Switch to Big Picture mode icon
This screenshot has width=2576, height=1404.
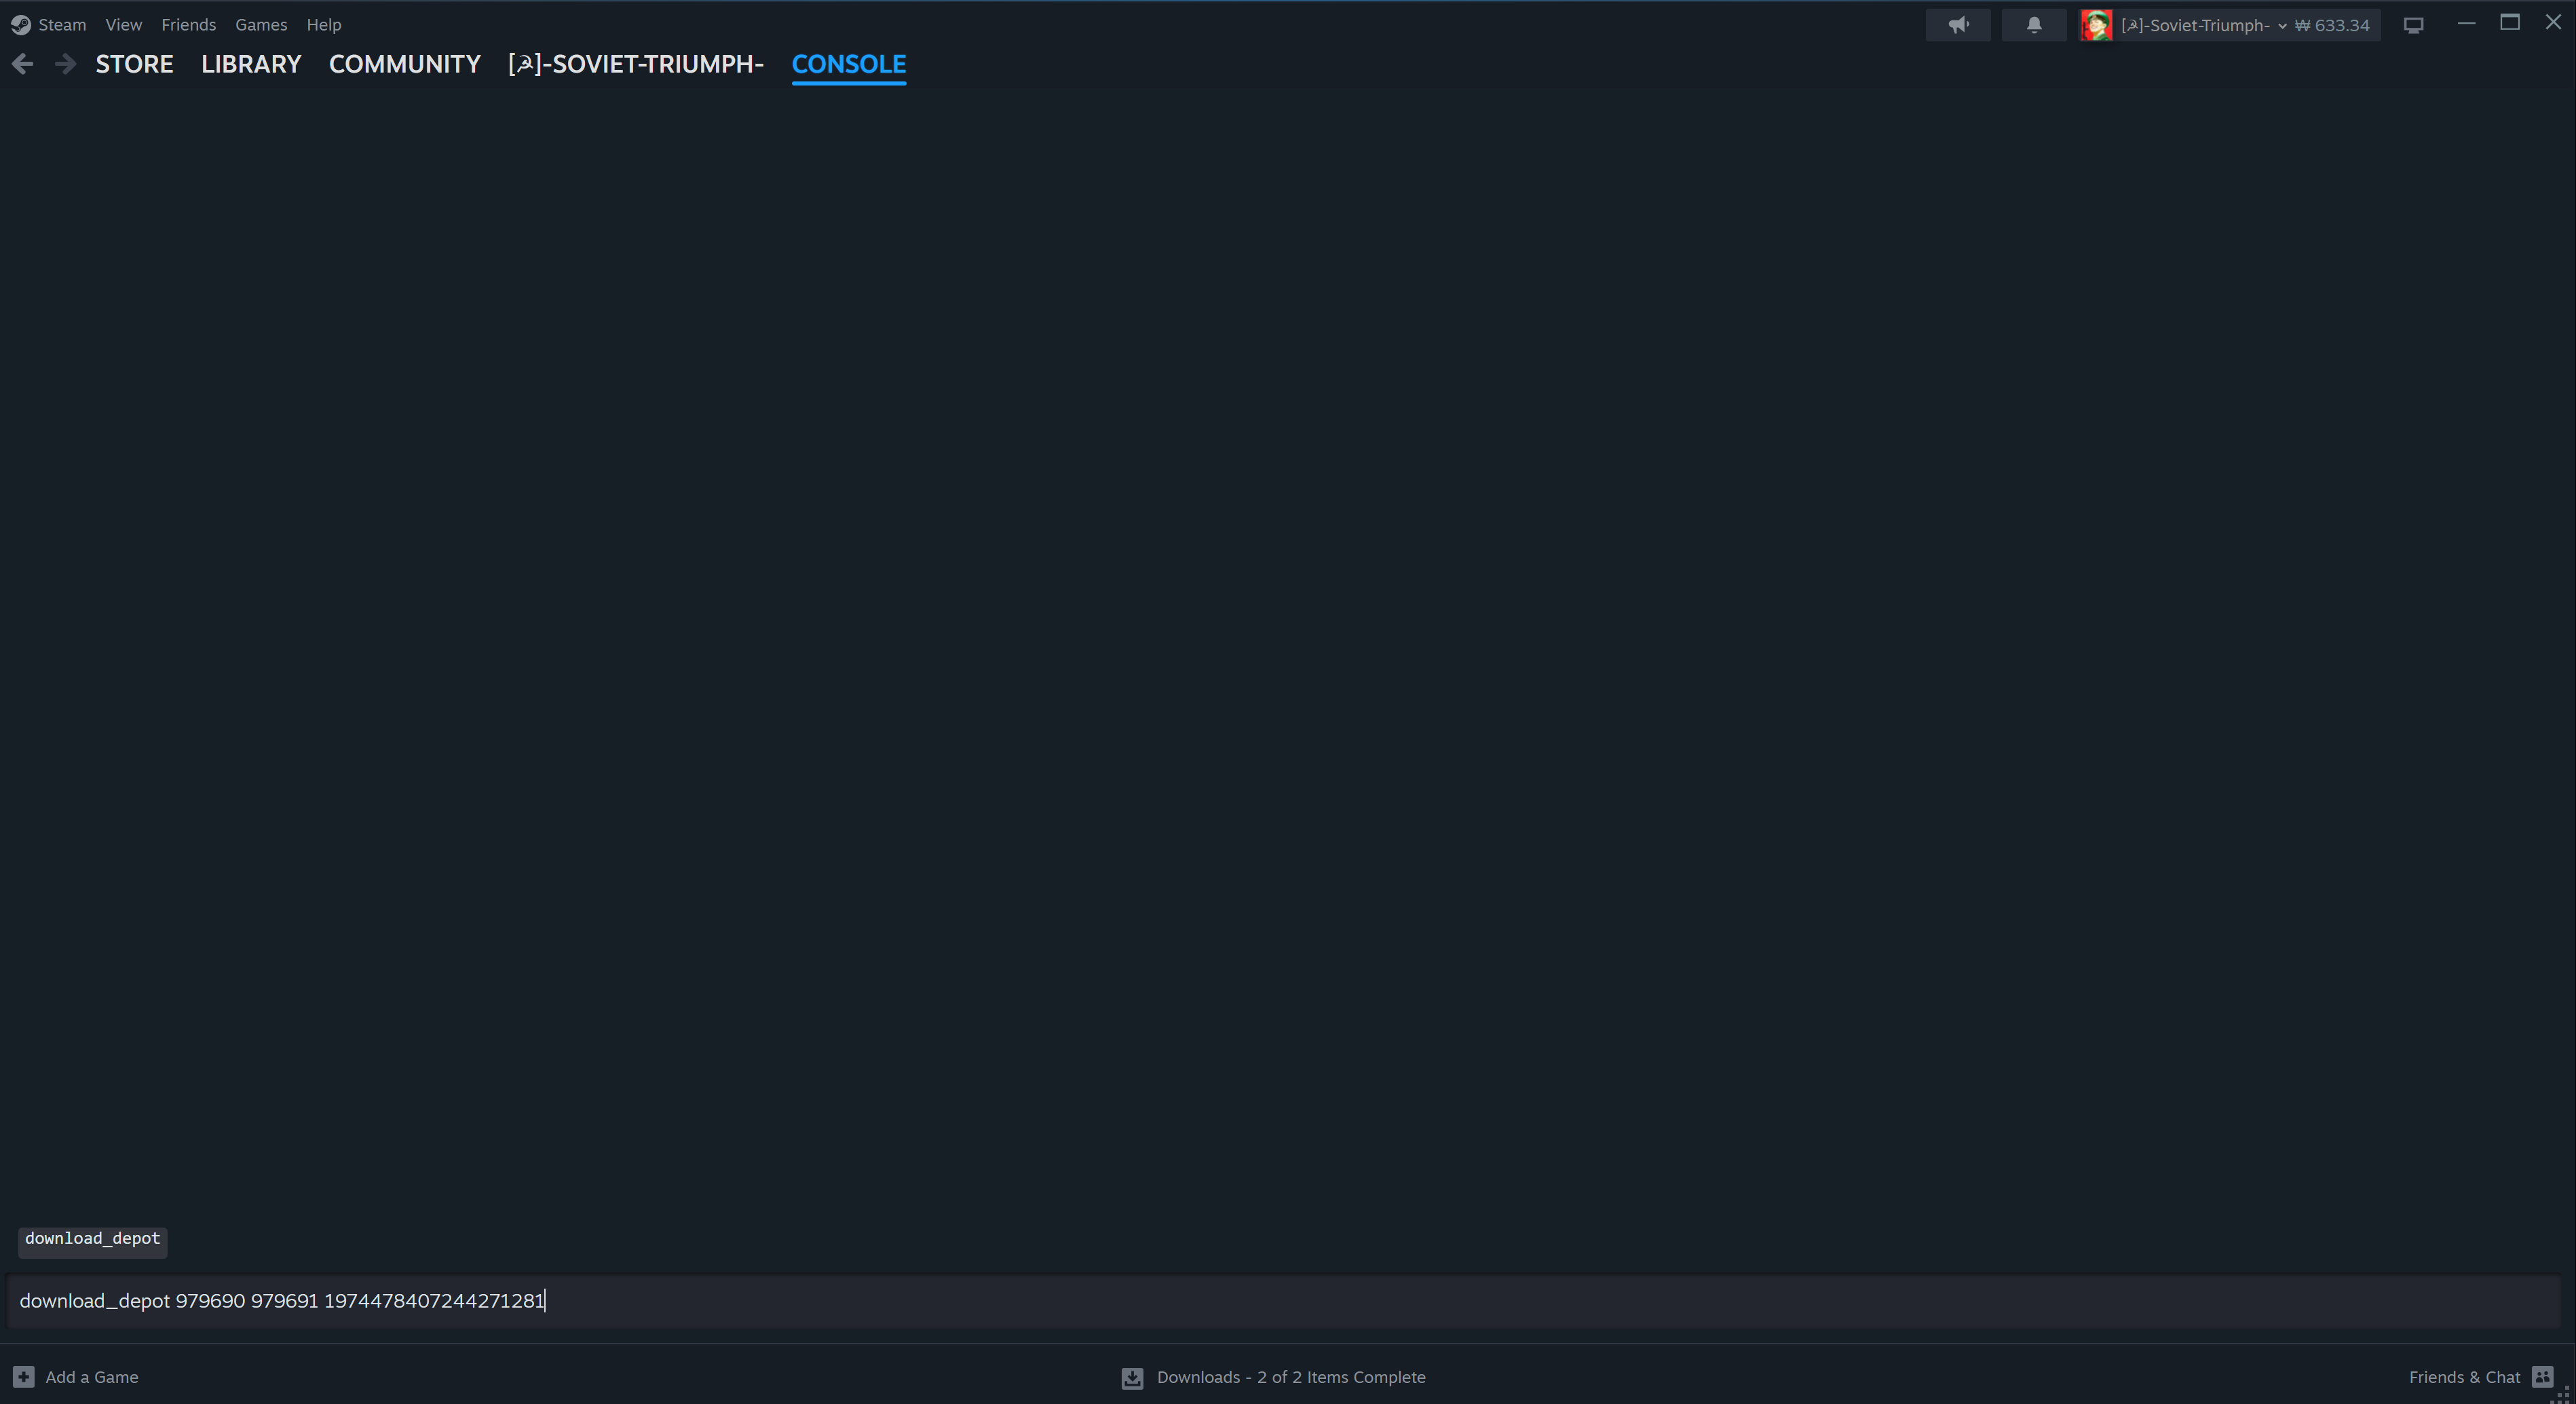(x=2414, y=25)
